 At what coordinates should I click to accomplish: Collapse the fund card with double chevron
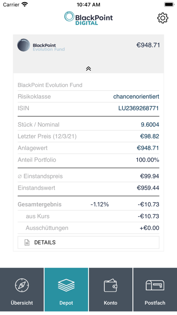click(88, 69)
